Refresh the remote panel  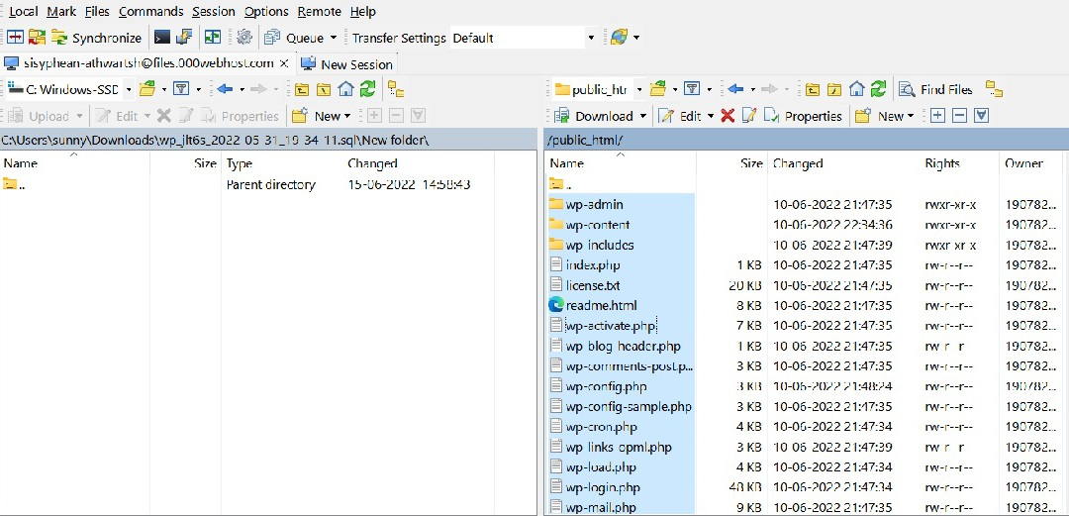[x=879, y=89]
